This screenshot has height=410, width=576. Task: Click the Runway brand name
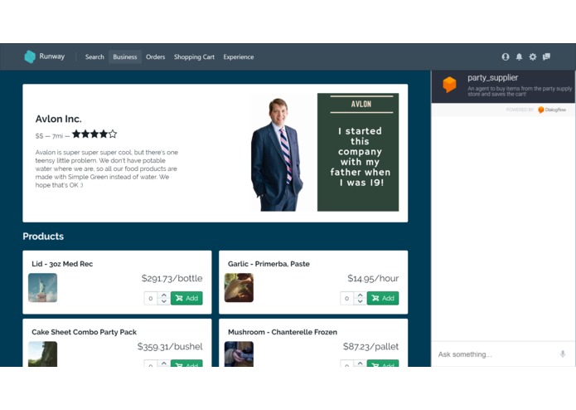coord(51,56)
